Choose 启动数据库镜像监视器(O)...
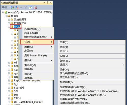This screenshot has height=105, width=127. 75,73
